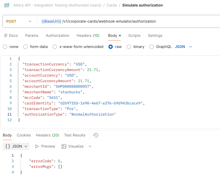
Task: Click line number 12 in request editor
Action: (9, 120)
